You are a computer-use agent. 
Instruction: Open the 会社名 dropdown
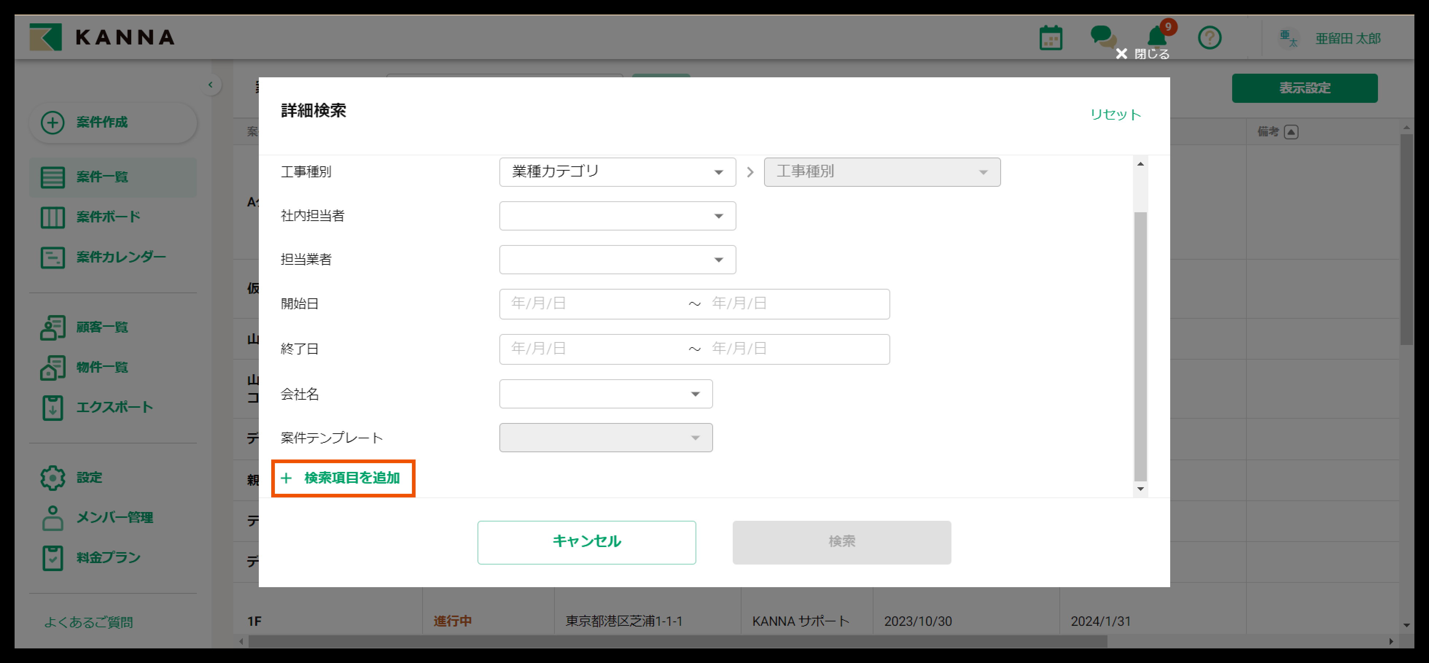(x=605, y=394)
